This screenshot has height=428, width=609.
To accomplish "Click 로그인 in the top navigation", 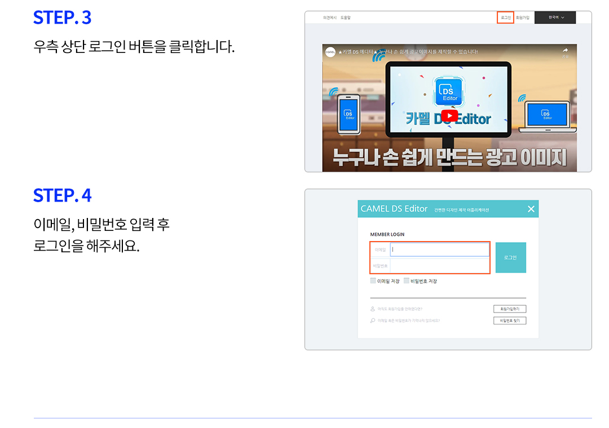I will click(505, 17).
